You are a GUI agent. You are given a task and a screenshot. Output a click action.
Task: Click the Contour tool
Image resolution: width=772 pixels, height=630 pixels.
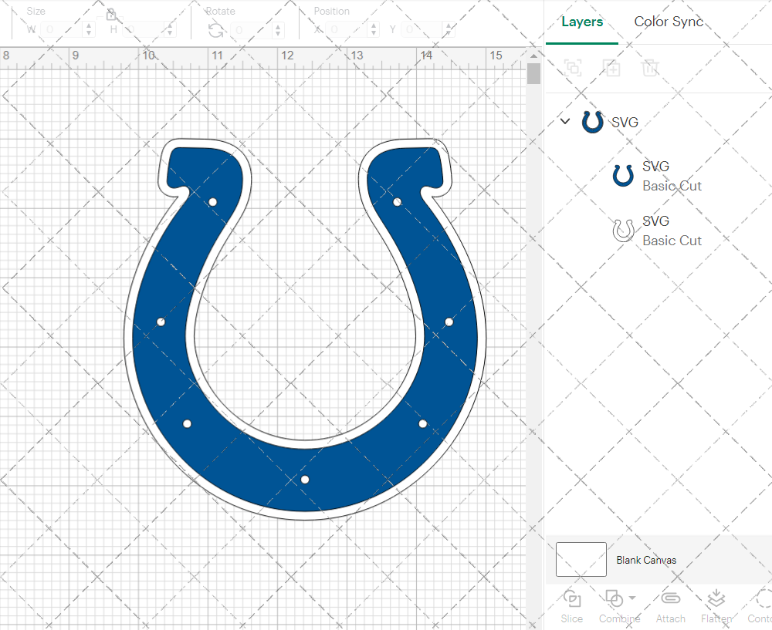click(x=760, y=606)
